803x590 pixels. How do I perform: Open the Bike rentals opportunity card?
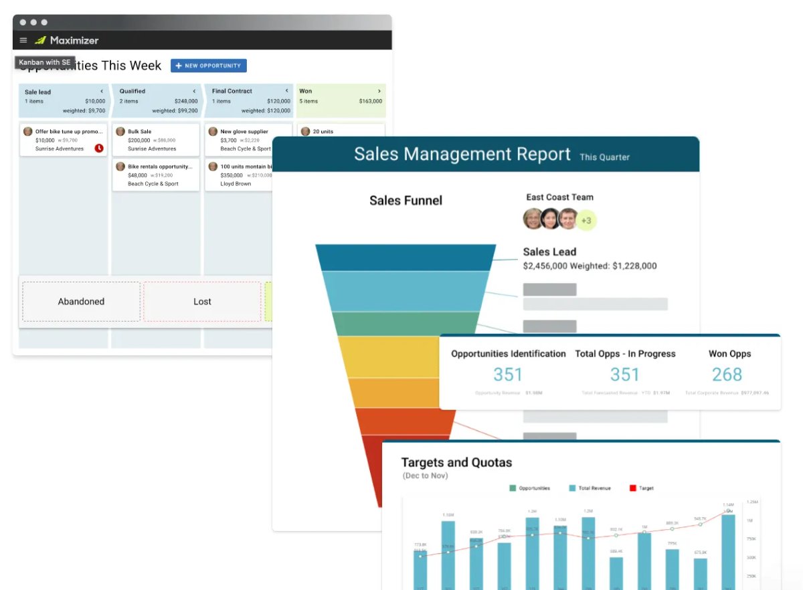click(156, 175)
